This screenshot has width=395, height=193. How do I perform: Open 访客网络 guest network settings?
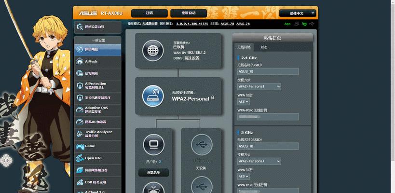click(97, 73)
